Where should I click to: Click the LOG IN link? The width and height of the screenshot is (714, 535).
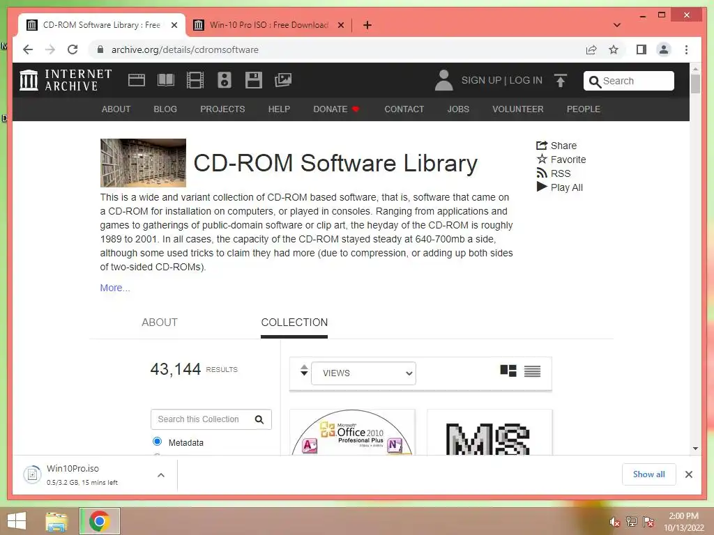[x=526, y=80]
